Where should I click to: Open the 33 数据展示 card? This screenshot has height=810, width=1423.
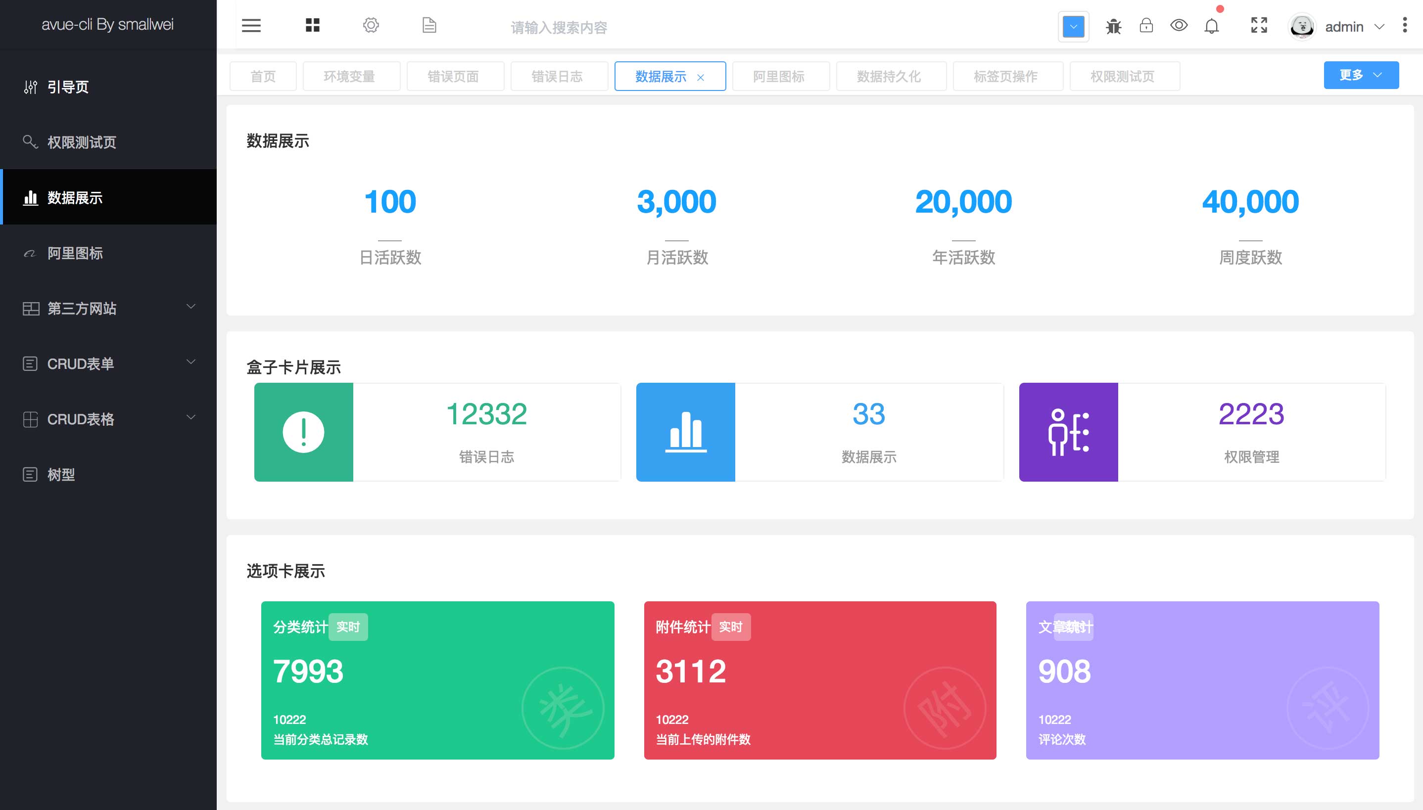point(820,432)
